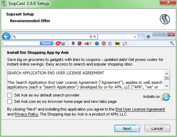The image size is (177, 137).
Task: Click the eBay toolbar icon
Action: [88, 44]
